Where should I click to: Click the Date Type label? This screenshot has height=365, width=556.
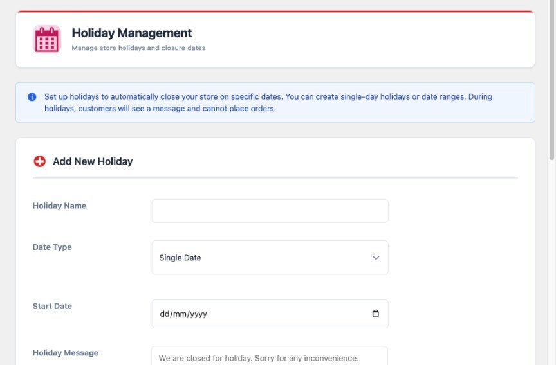click(52, 247)
